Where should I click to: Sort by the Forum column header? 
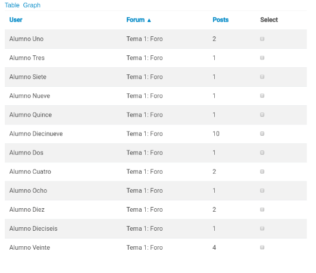136,20
